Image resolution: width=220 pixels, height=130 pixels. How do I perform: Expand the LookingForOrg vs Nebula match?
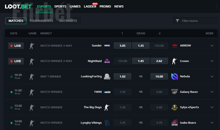[x=212, y=77]
